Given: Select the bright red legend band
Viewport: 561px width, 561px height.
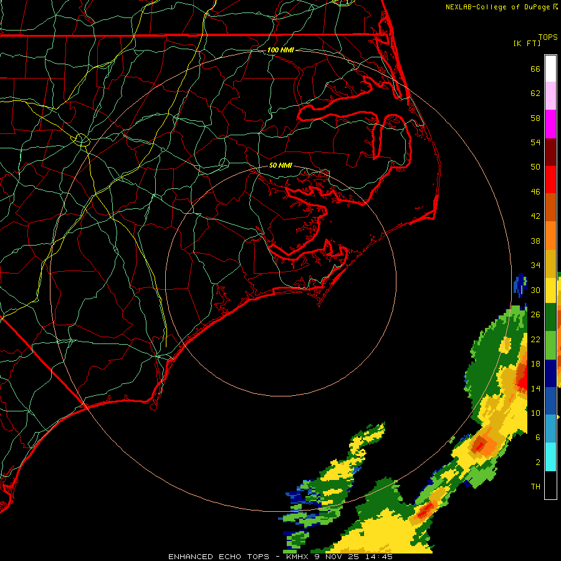Looking at the screenshot, I should pos(550,180).
